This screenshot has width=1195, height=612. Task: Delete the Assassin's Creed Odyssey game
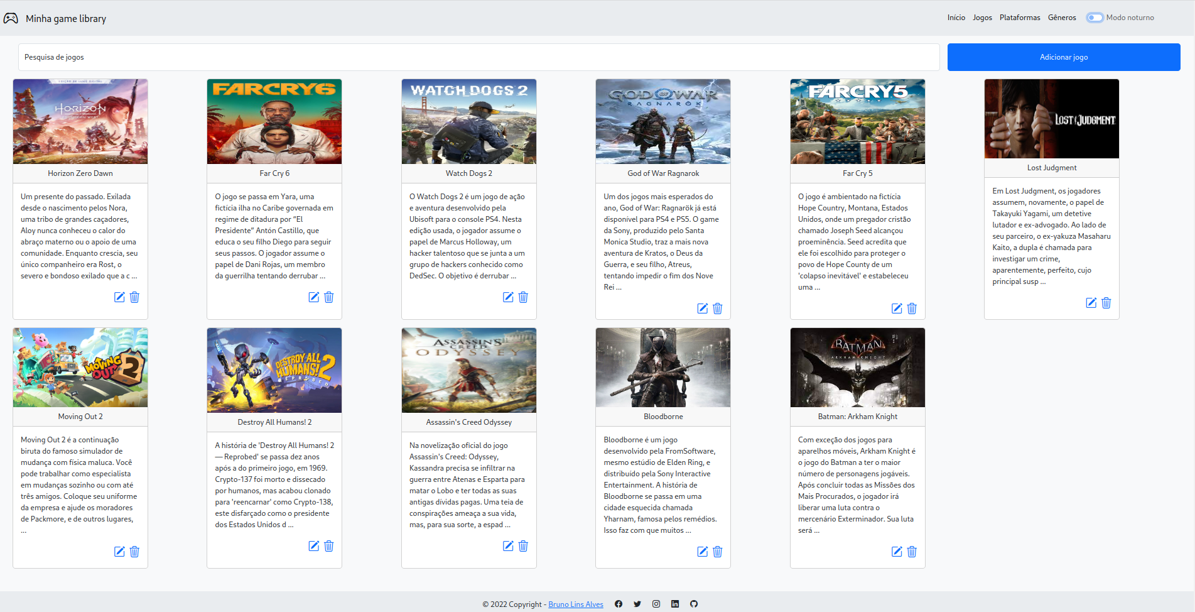coord(523,546)
